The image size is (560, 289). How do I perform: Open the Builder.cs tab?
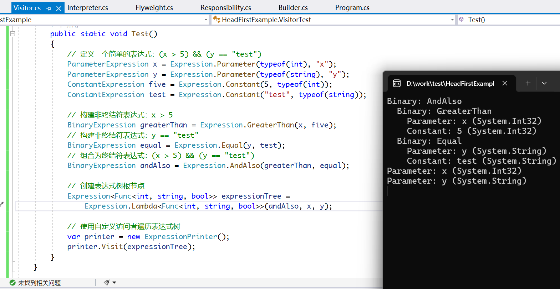coord(293,8)
